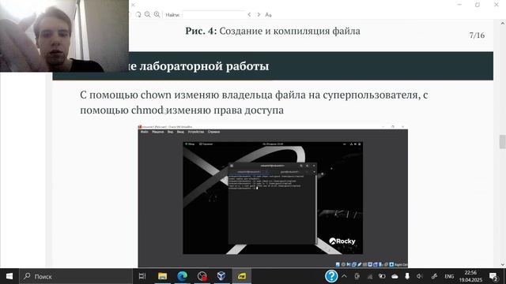Click the Rocky logo in the screenshot

coord(342,241)
